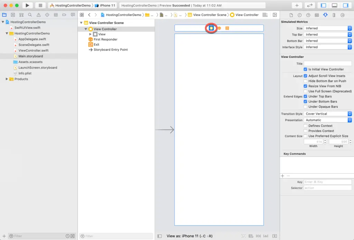Show the Attributes inspector
The image size is (354, 240).
tap(325, 15)
